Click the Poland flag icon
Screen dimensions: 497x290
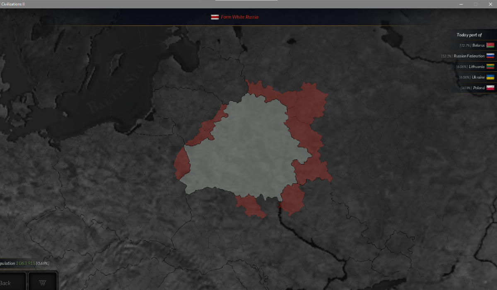point(490,88)
